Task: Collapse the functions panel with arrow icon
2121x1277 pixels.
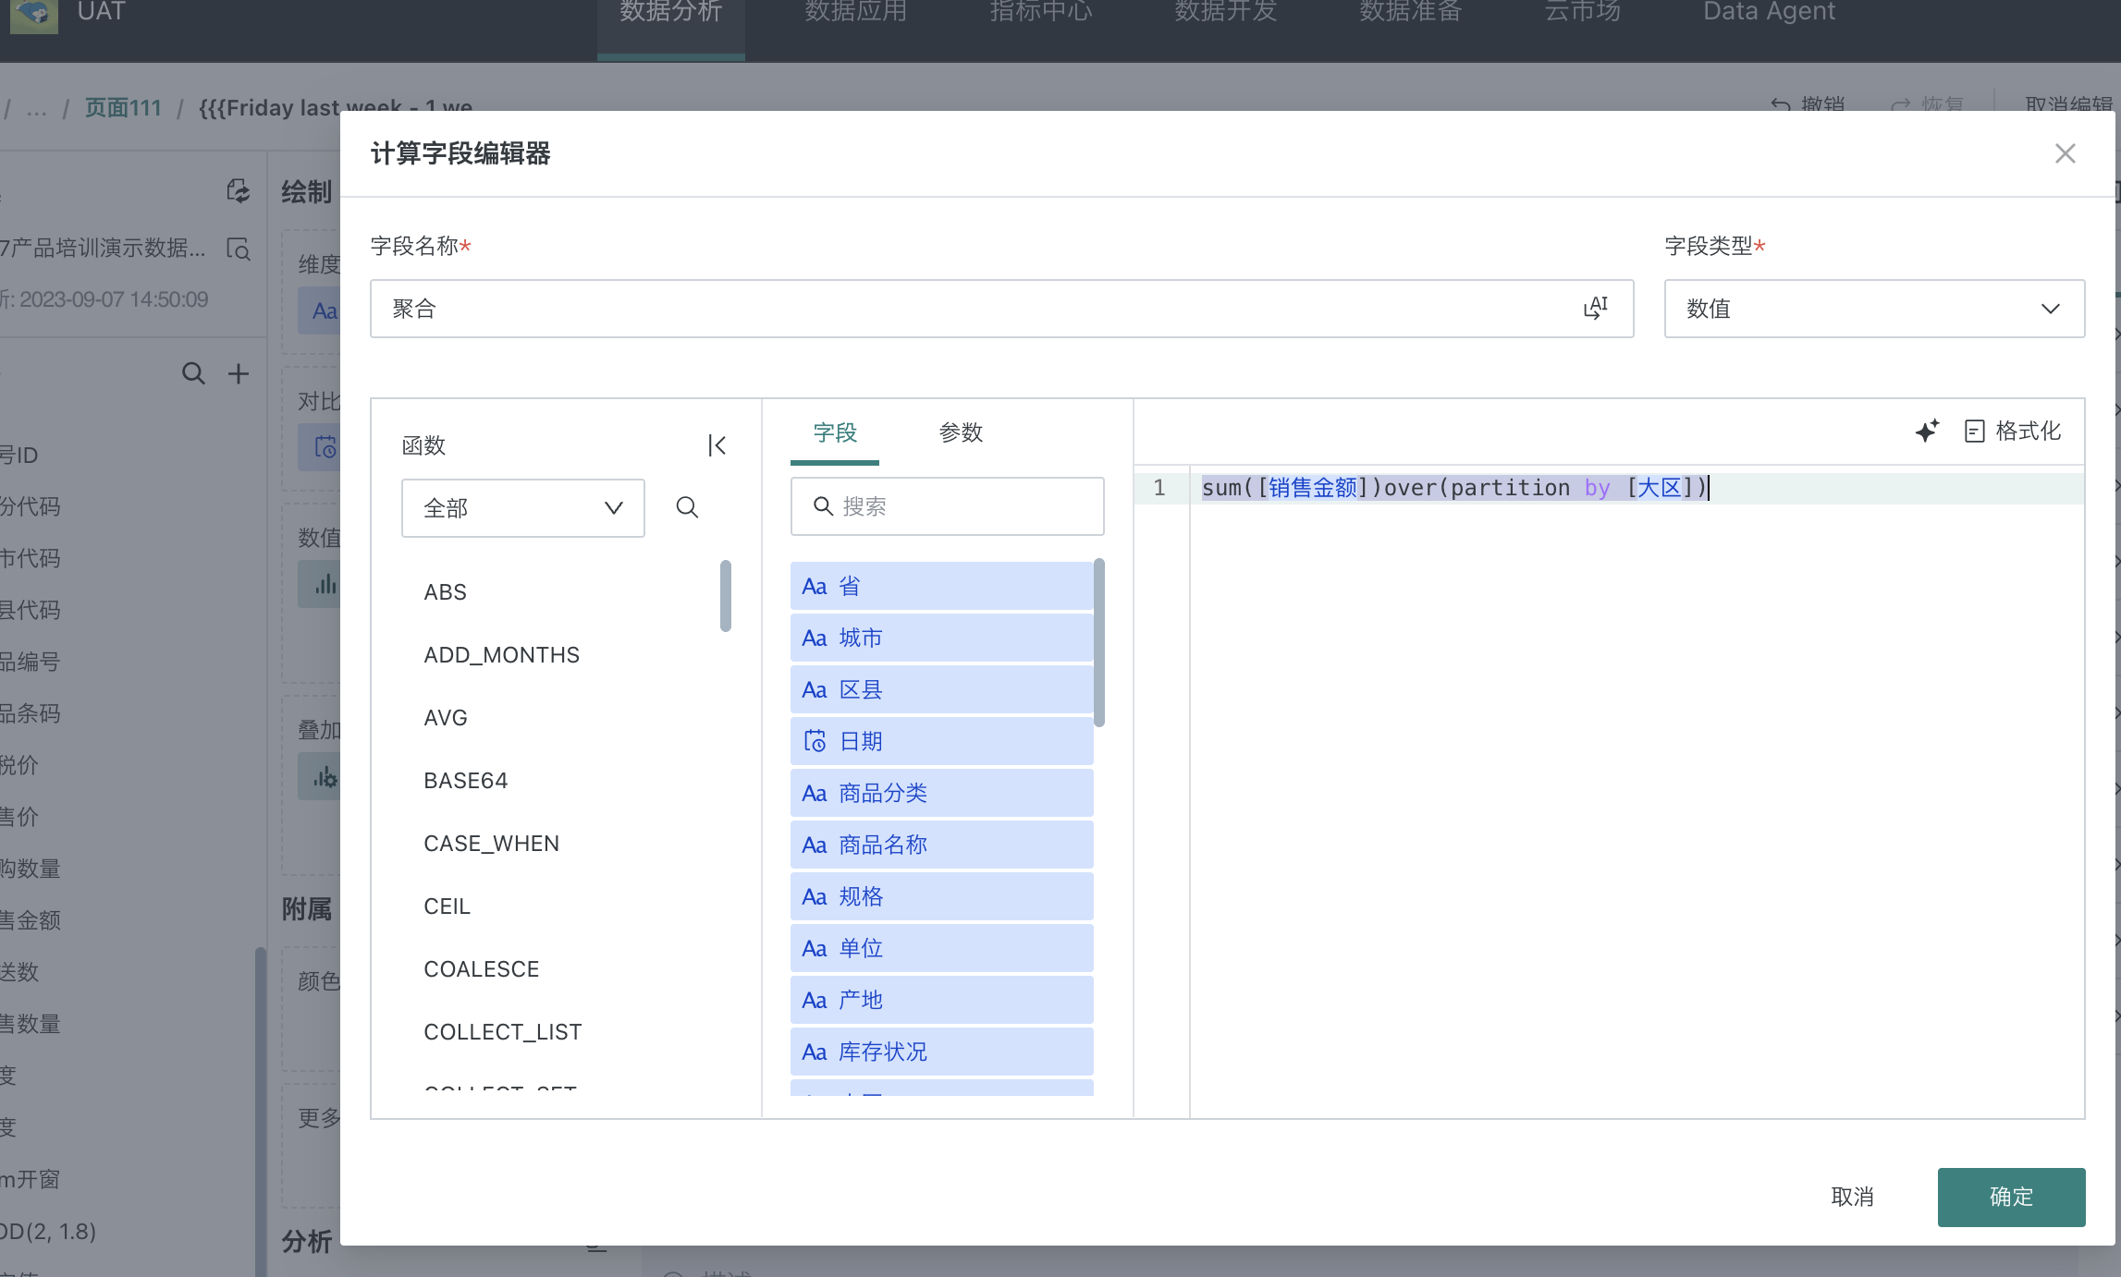Action: point(717,445)
